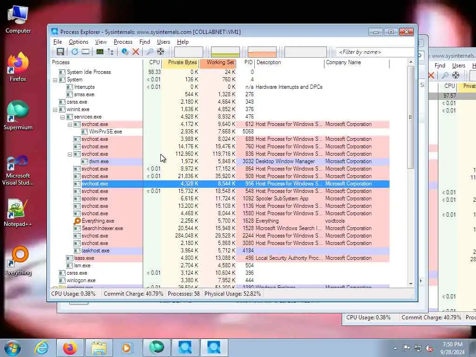Screen dimensions: 476x357
Task: Click binoculars icon in back Process Explorer window
Action: click(x=445, y=75)
